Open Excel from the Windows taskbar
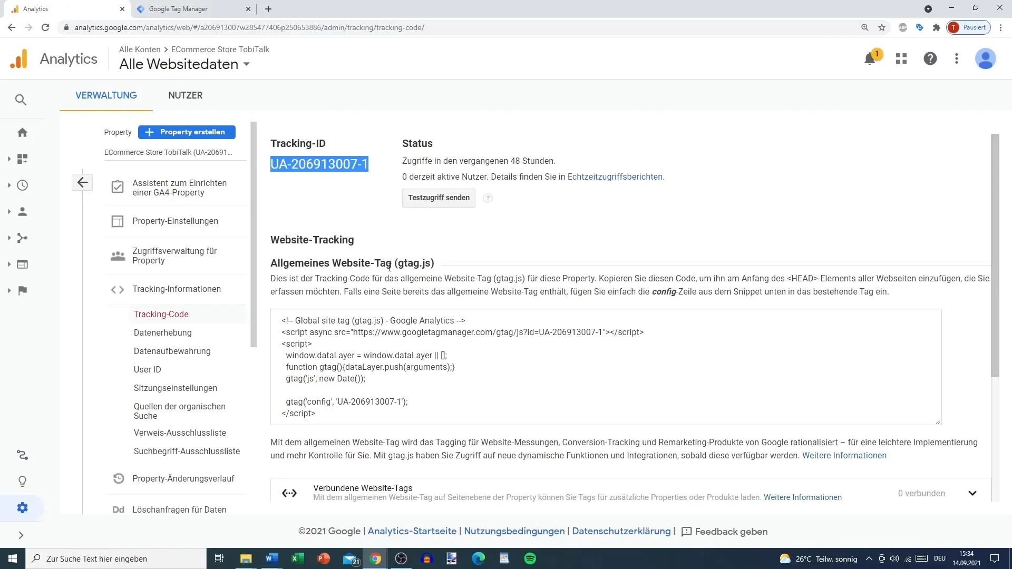Image resolution: width=1012 pixels, height=569 pixels. (297, 558)
